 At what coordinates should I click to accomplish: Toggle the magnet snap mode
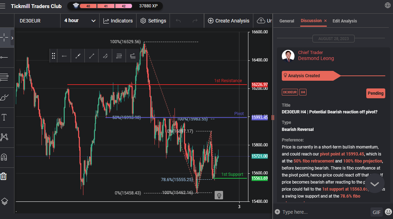click(4, 157)
